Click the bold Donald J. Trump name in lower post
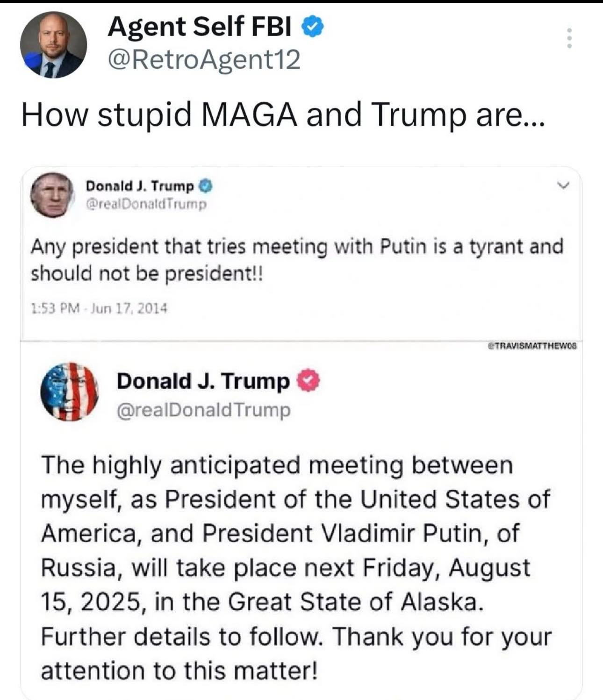 pos(203,381)
